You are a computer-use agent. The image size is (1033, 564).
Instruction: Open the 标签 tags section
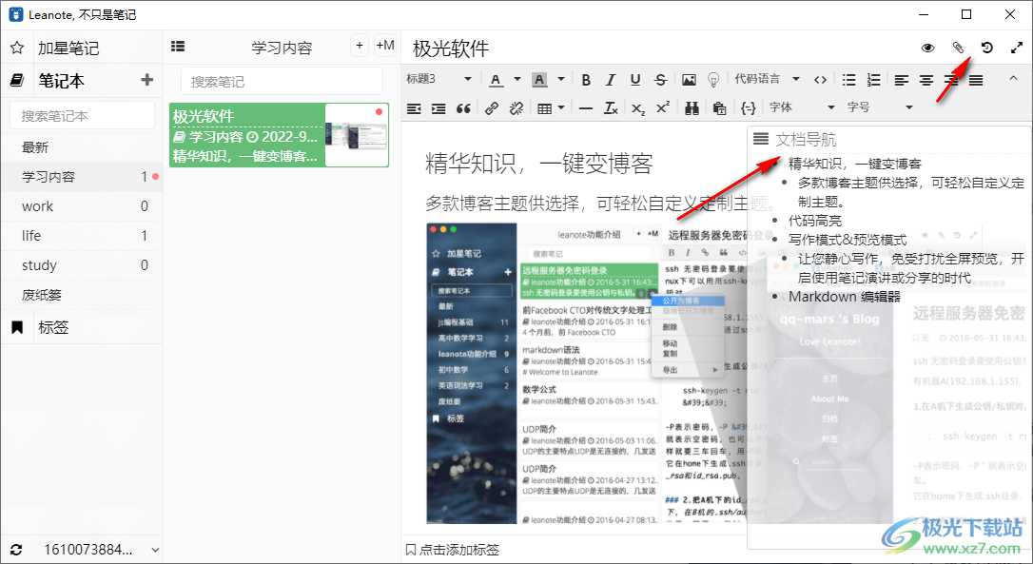tap(82, 327)
